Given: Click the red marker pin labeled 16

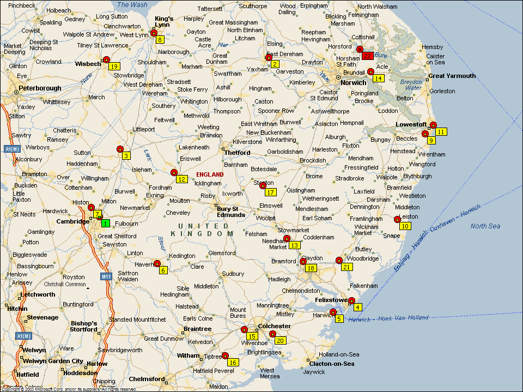Looking at the screenshot, I should [225, 355].
